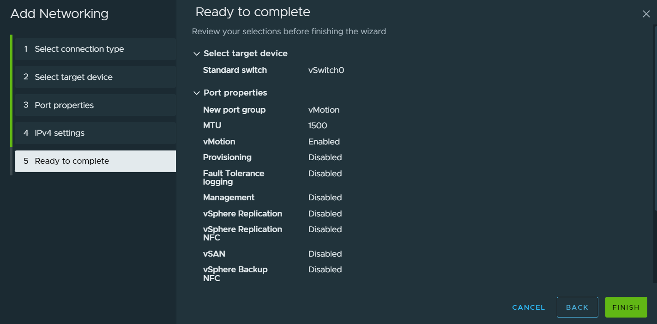Click the vSwitch0 standard switch value
The image size is (657, 324).
pos(326,70)
